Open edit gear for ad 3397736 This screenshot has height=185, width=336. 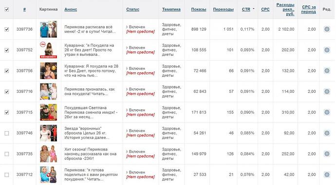327,29
